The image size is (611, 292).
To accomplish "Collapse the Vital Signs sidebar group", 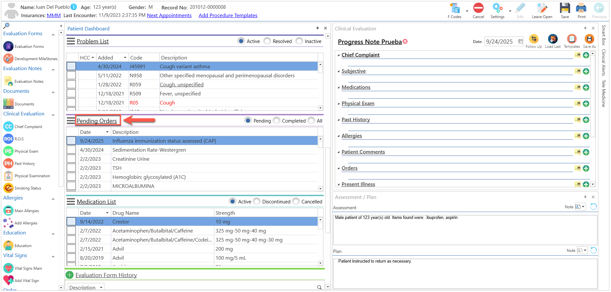I will (x=53, y=256).
